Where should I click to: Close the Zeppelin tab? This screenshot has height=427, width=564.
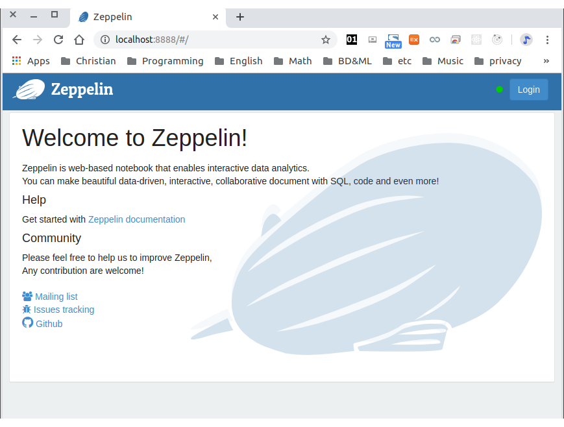(x=215, y=17)
